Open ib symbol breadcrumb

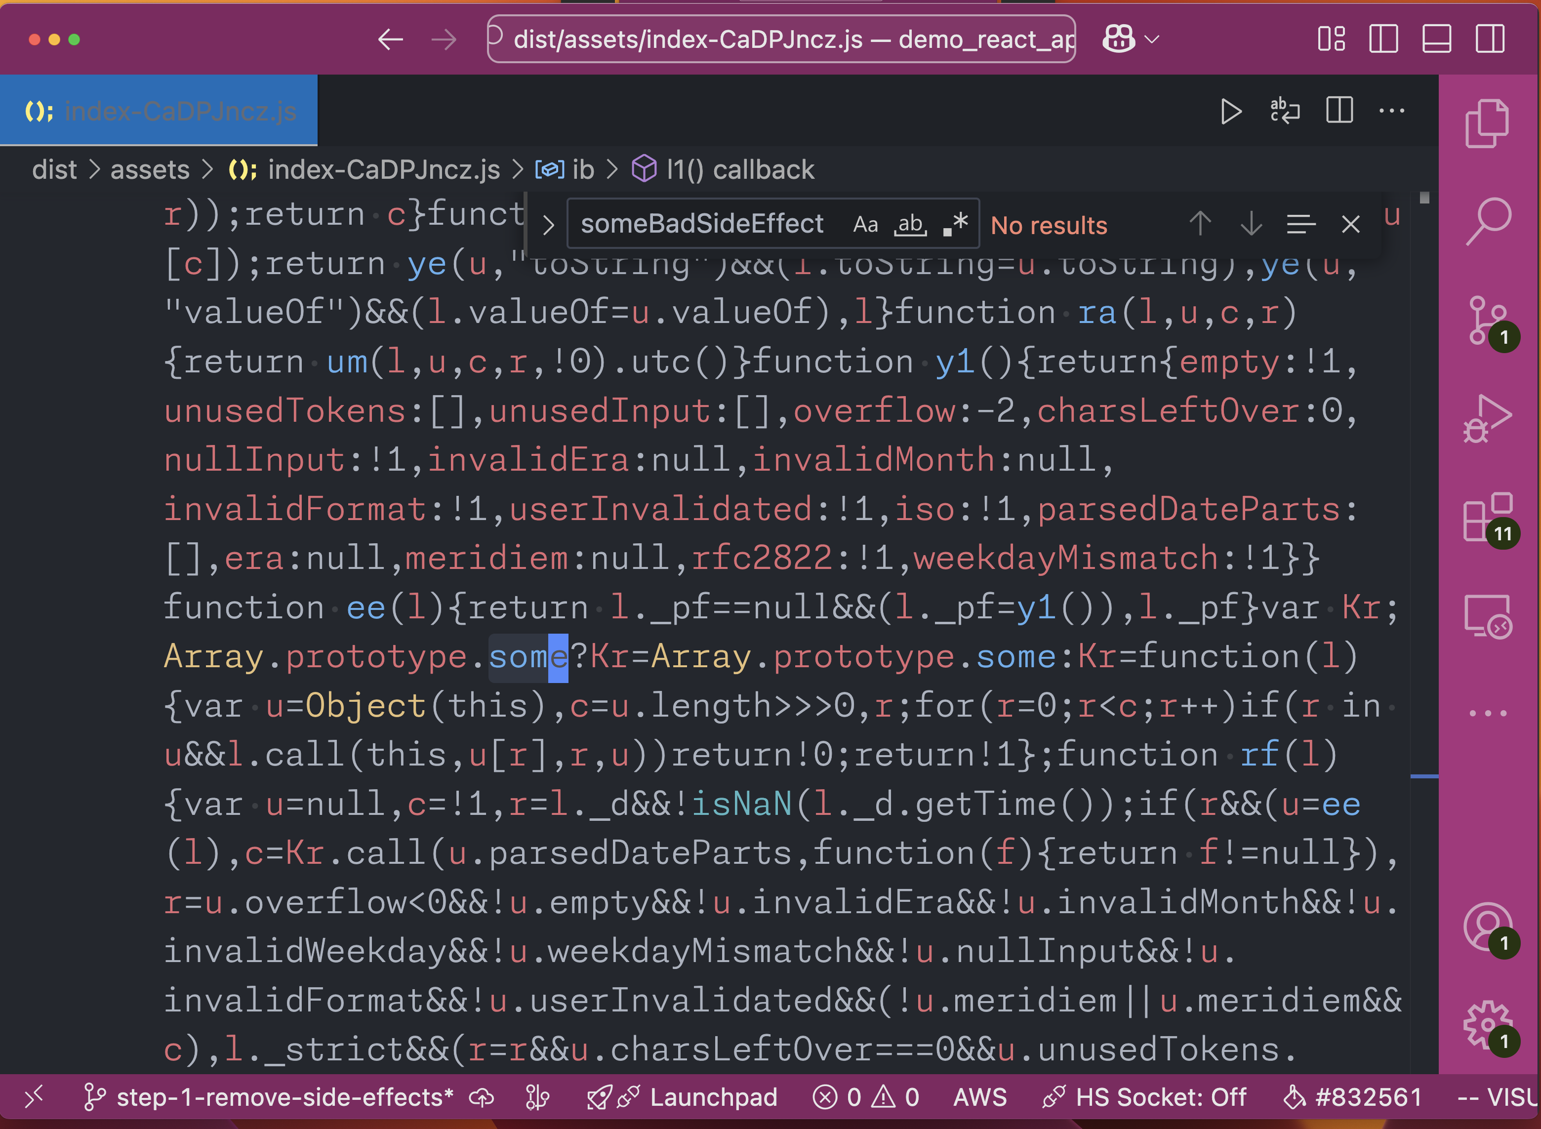point(565,169)
